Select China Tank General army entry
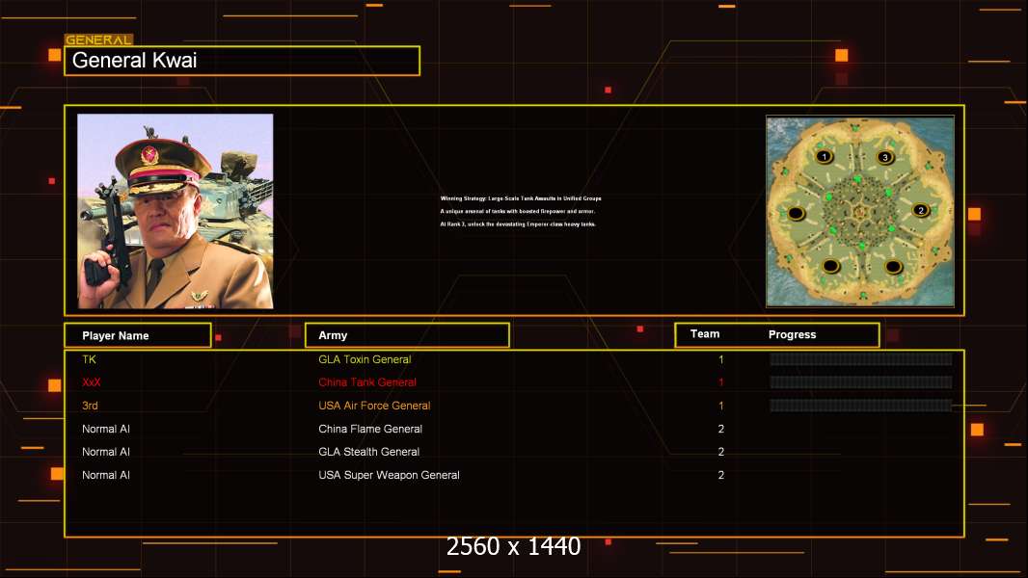 (367, 382)
